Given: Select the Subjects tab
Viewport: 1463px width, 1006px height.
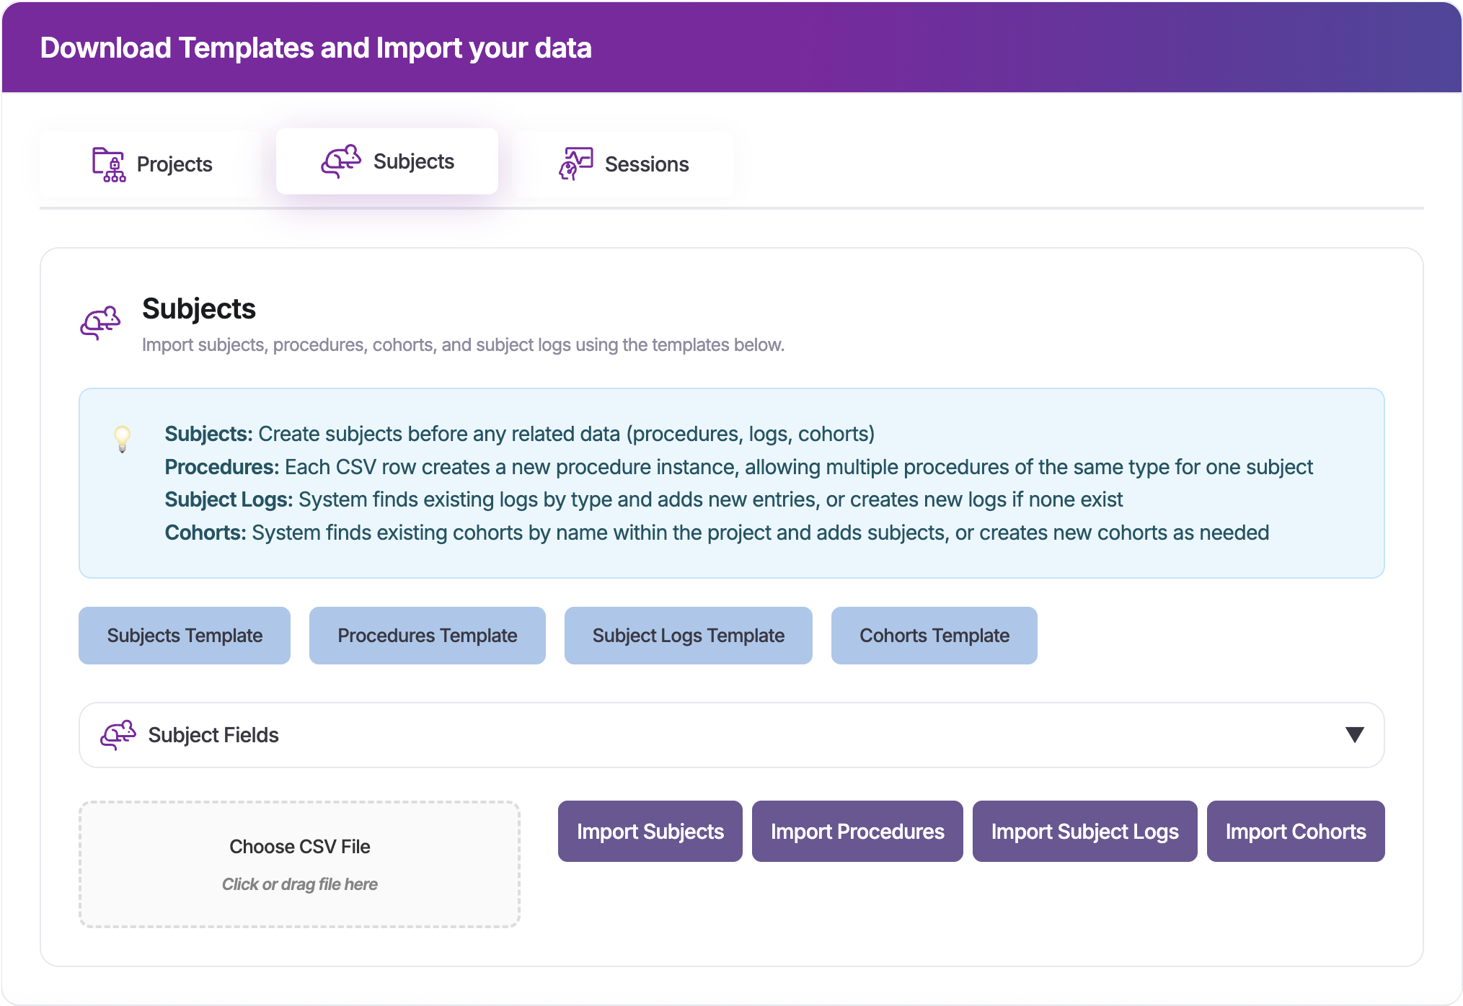Looking at the screenshot, I should 387,161.
